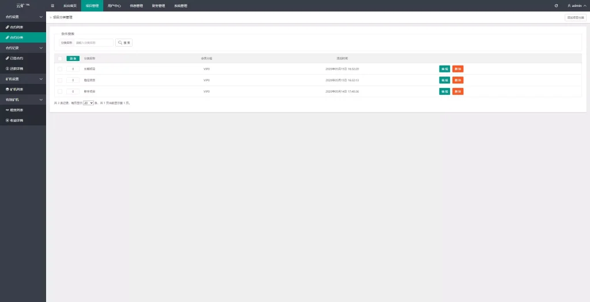Click the refresh icon near admin
The height and width of the screenshot is (302, 590).
click(x=556, y=6)
